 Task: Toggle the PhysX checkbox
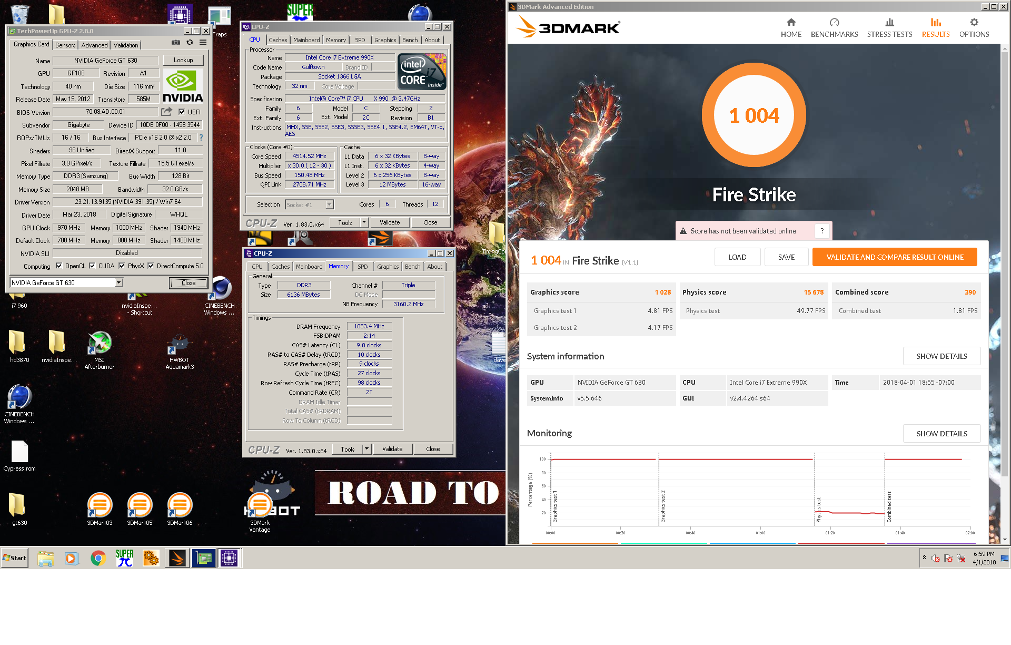[122, 266]
